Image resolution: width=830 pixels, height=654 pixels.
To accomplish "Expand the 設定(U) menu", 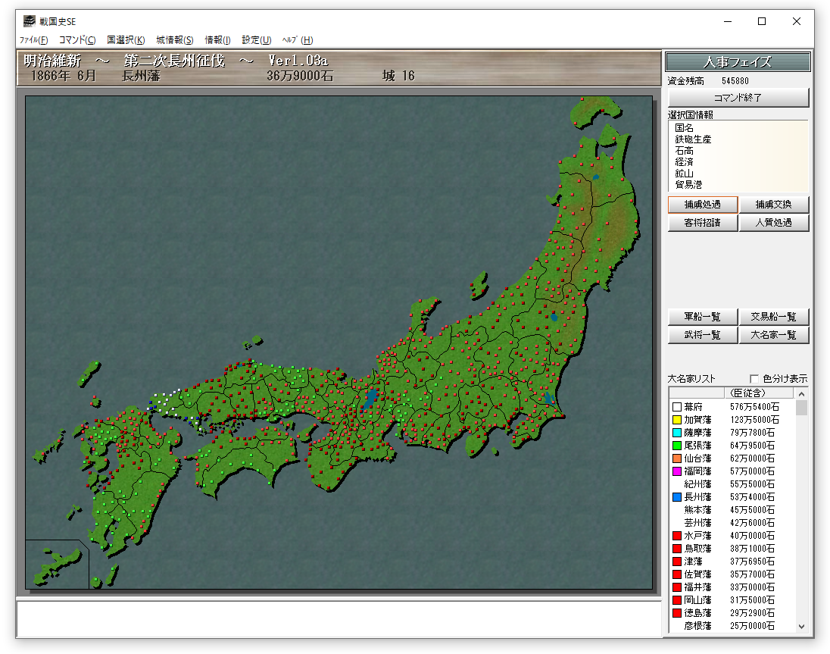I will point(257,40).
